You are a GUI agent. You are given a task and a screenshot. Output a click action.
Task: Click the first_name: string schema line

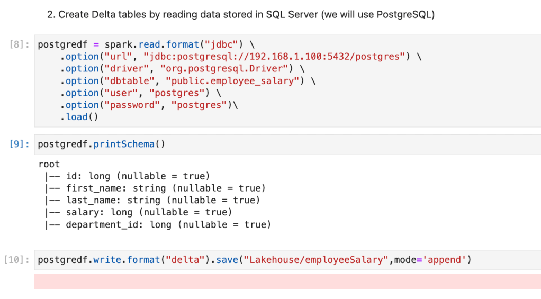pyautogui.click(x=155, y=188)
